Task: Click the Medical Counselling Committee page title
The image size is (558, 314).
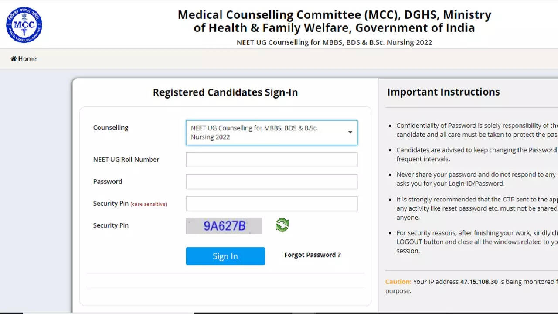Action: 334,21
